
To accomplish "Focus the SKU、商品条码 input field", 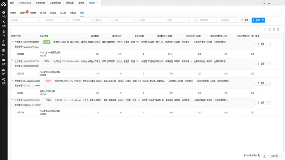I will click(206, 20).
